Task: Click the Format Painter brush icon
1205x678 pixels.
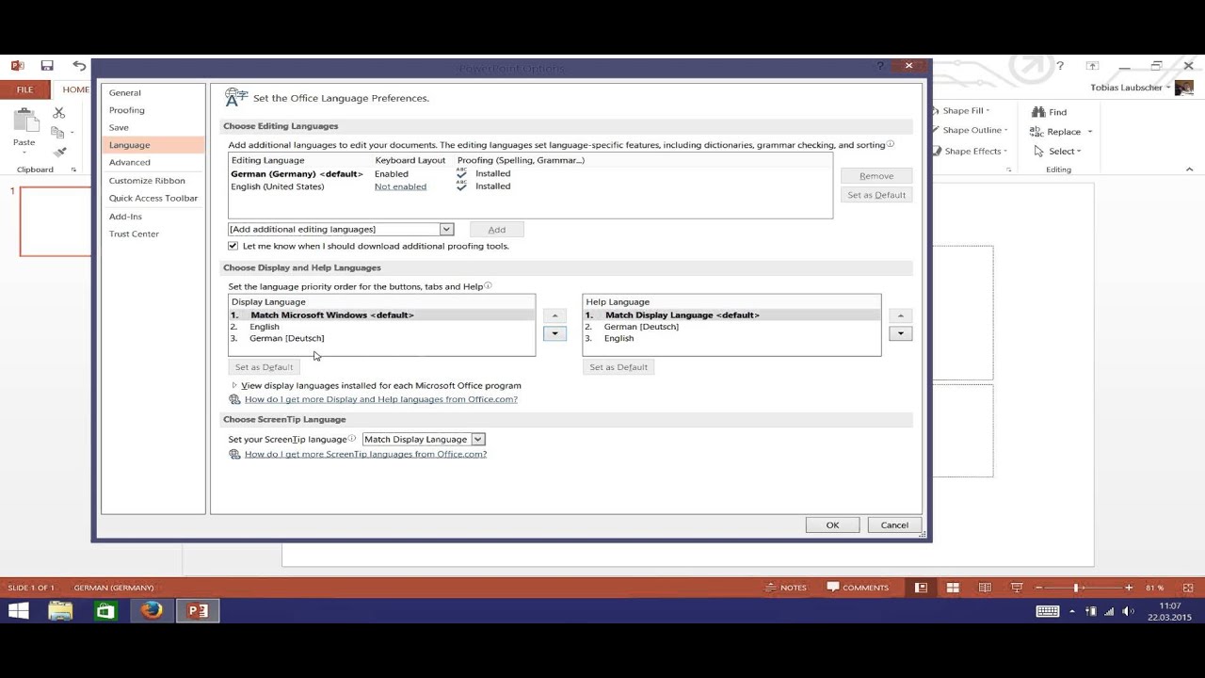Action: [x=60, y=152]
